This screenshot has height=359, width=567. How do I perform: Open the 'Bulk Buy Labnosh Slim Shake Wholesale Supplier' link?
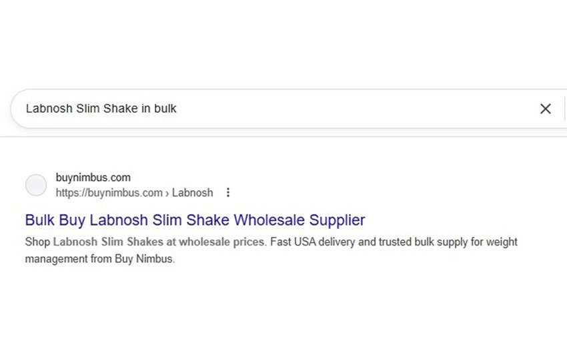coord(195,220)
